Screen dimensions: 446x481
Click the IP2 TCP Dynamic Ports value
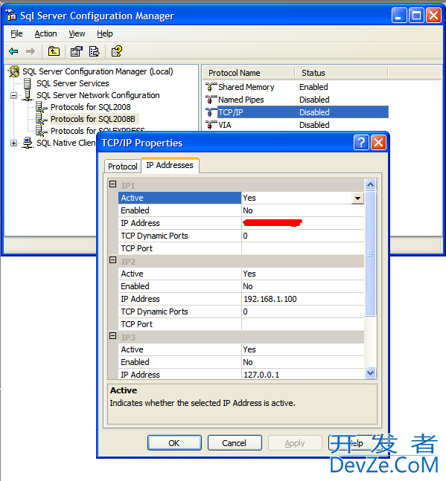(x=302, y=311)
